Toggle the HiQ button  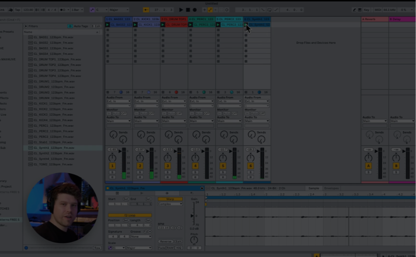[x=179, y=248]
